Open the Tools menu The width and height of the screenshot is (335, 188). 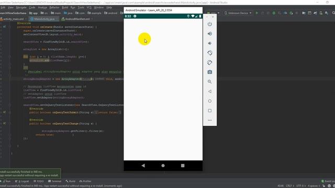pos(81,7)
